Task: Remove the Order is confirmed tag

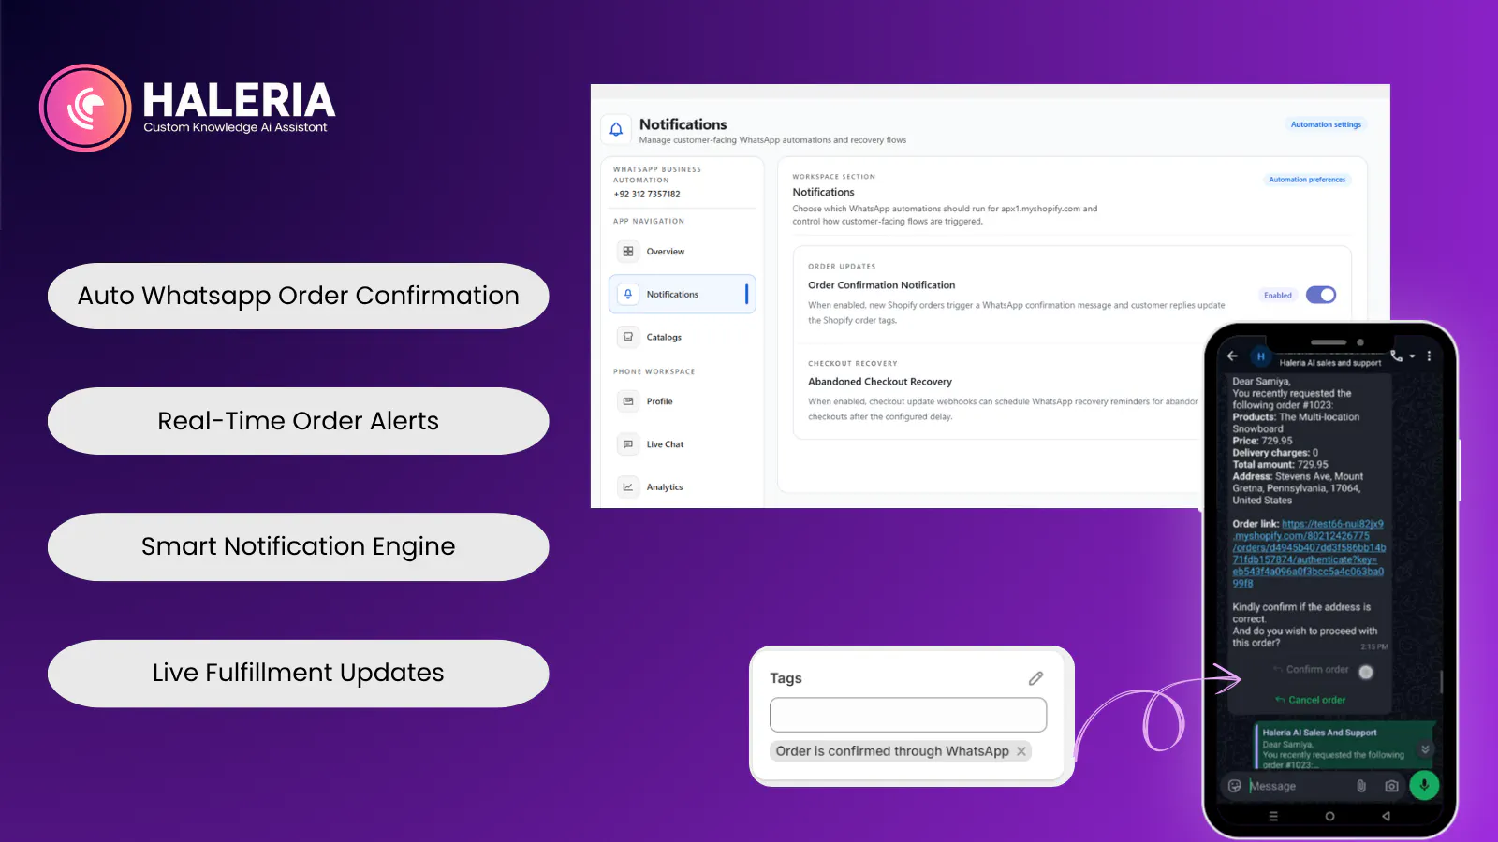Action: [x=1021, y=751]
